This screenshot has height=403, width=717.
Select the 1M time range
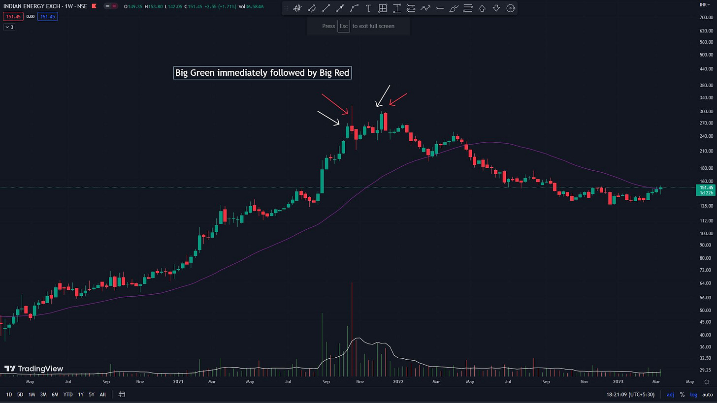click(32, 394)
